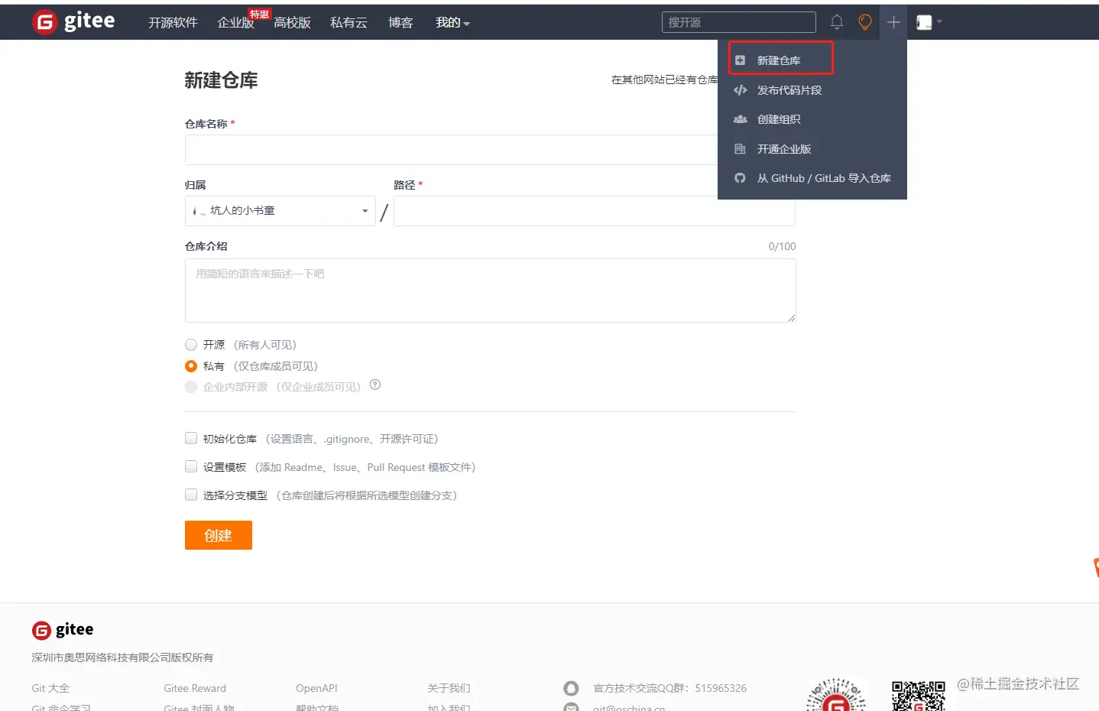Viewport: 1099px width, 711px height.
Task: Click the enterprise building icon in menu
Action: 740,149
